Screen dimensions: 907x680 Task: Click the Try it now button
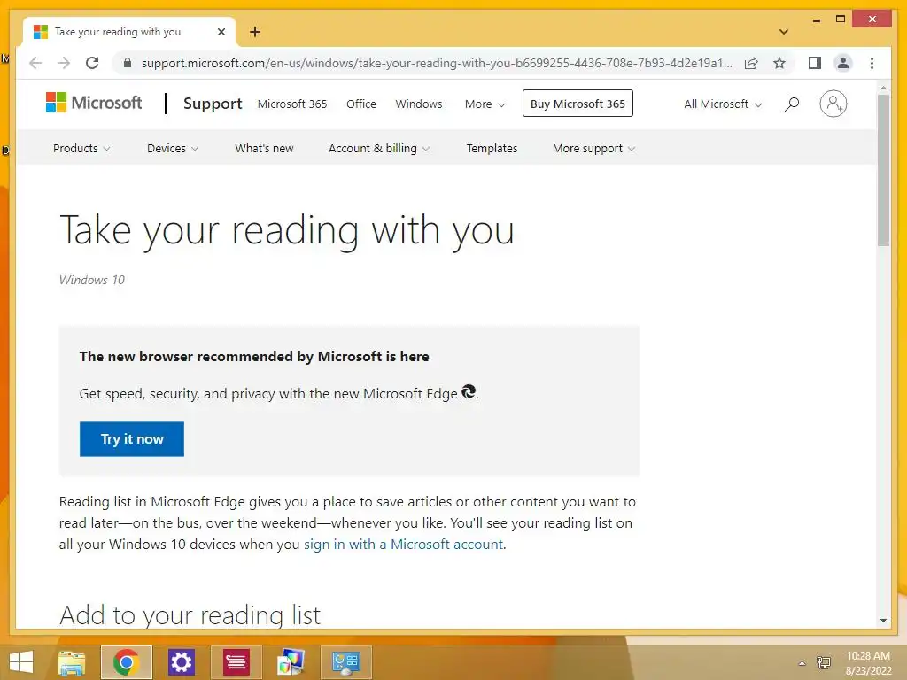tap(132, 439)
